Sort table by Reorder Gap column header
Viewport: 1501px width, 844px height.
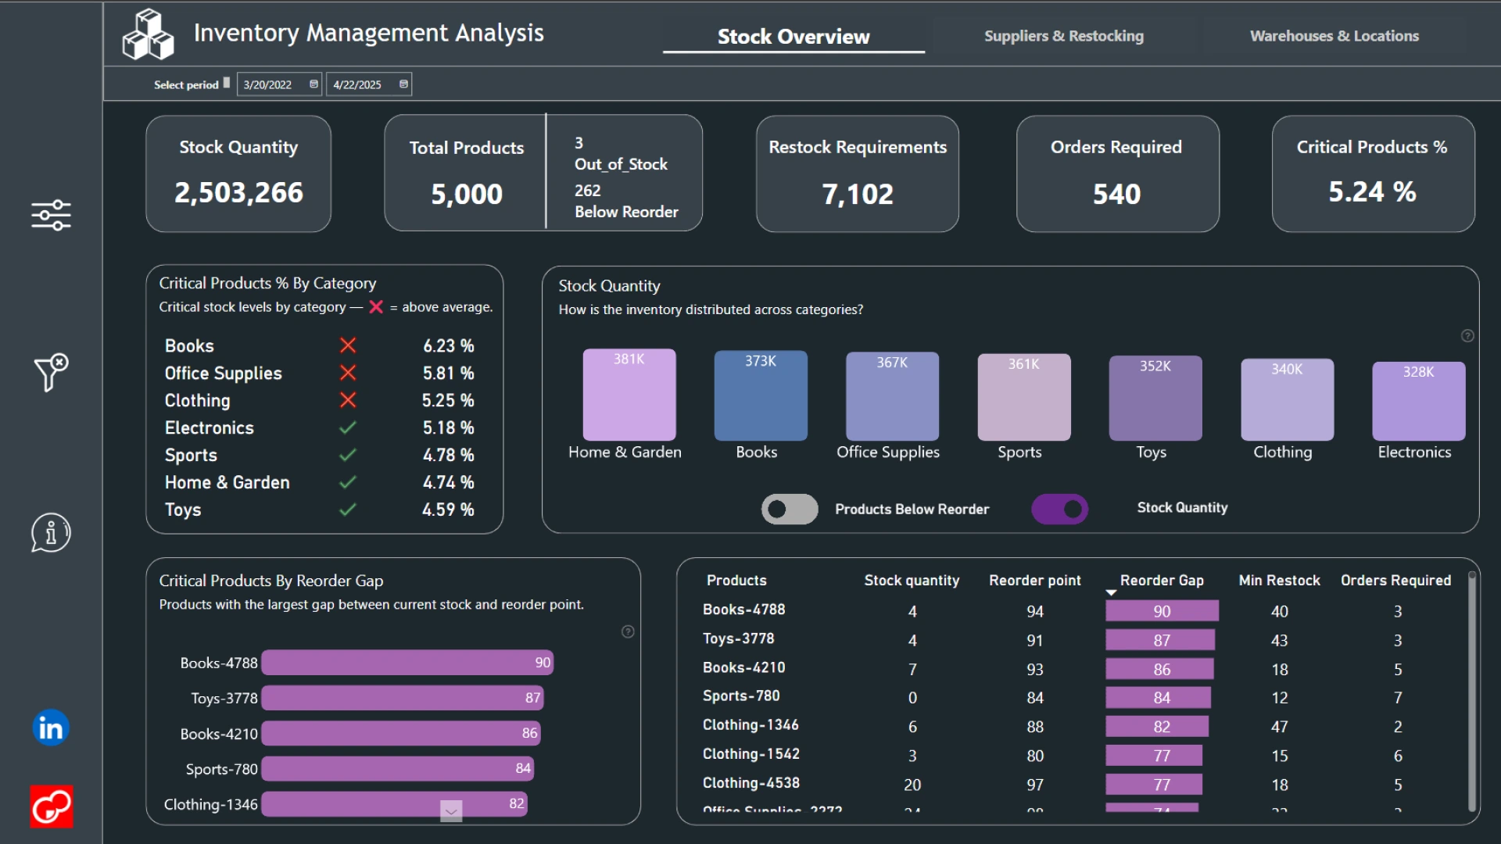(x=1161, y=581)
